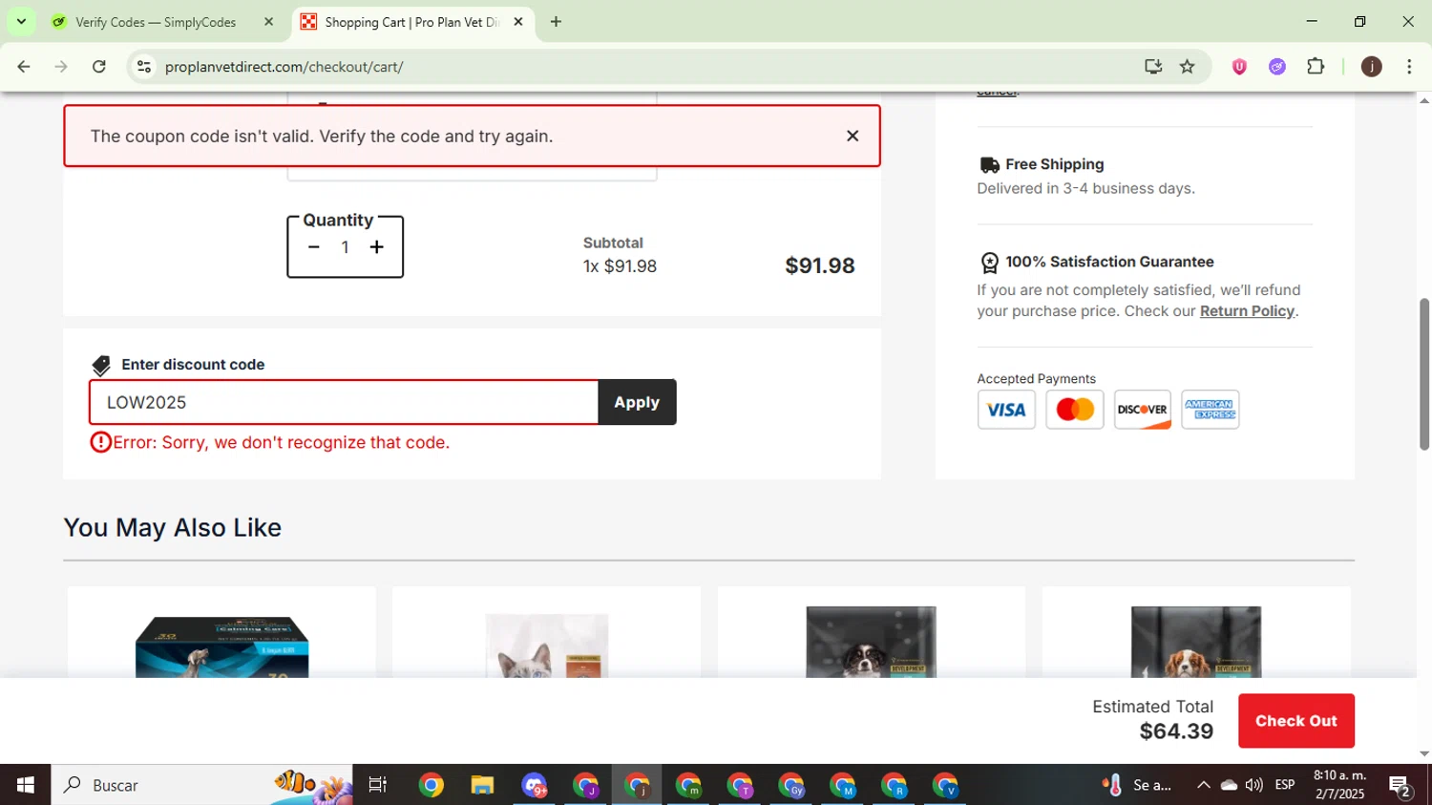Click the Satisfaction Guarantee ribbon icon
Screen dimensions: 1432x805
[990, 263]
